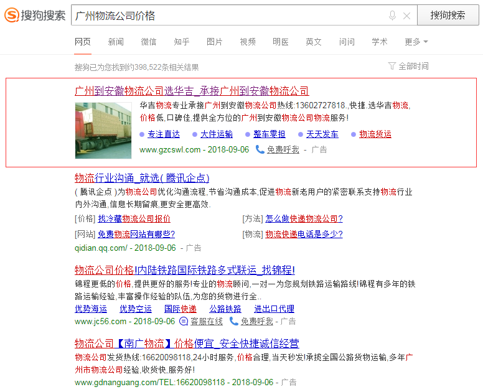Open the 国际快递 sublink

[x=181, y=309]
